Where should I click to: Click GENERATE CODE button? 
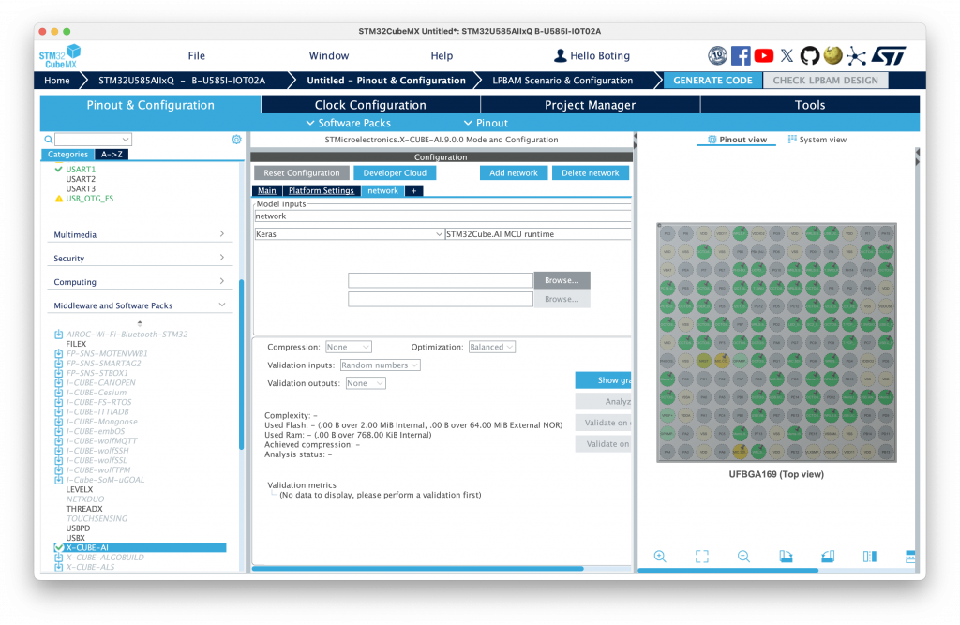[712, 81]
